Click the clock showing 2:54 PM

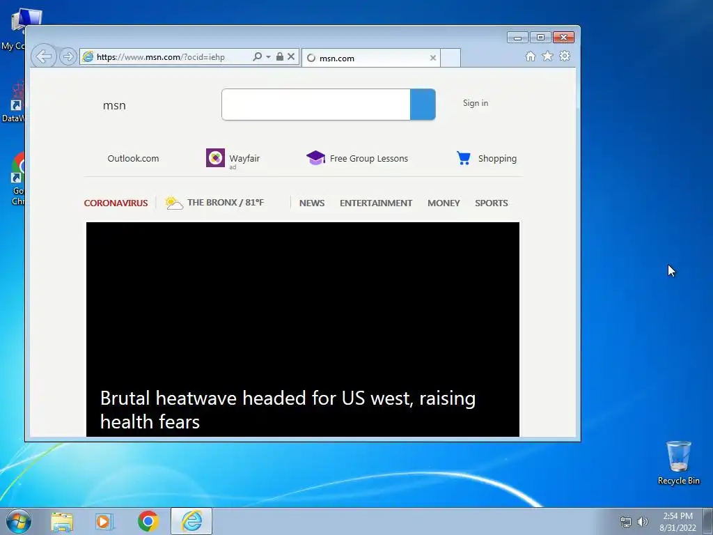677,522
